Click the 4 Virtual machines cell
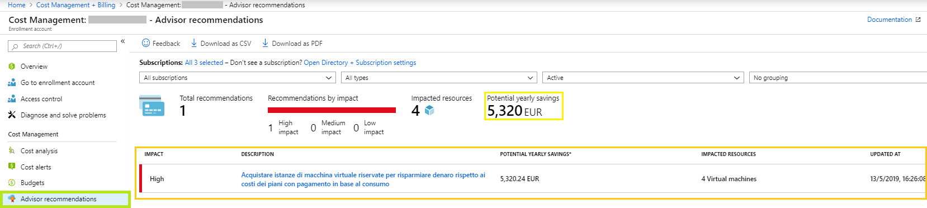This screenshot has width=927, height=208. (729, 179)
